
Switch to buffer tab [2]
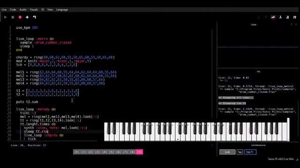[x=90, y=152]
